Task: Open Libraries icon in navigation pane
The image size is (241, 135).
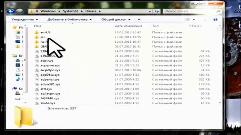Action: click(15, 56)
